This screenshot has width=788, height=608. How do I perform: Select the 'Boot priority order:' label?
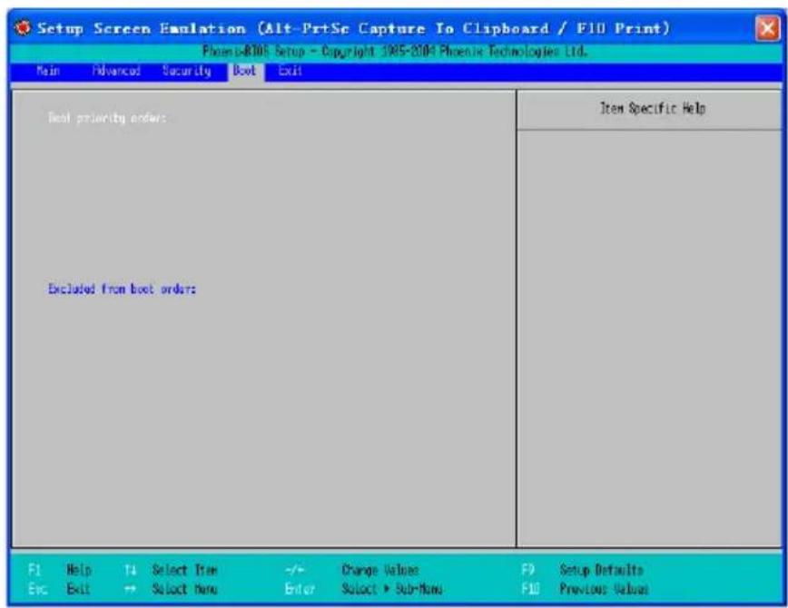(107, 118)
